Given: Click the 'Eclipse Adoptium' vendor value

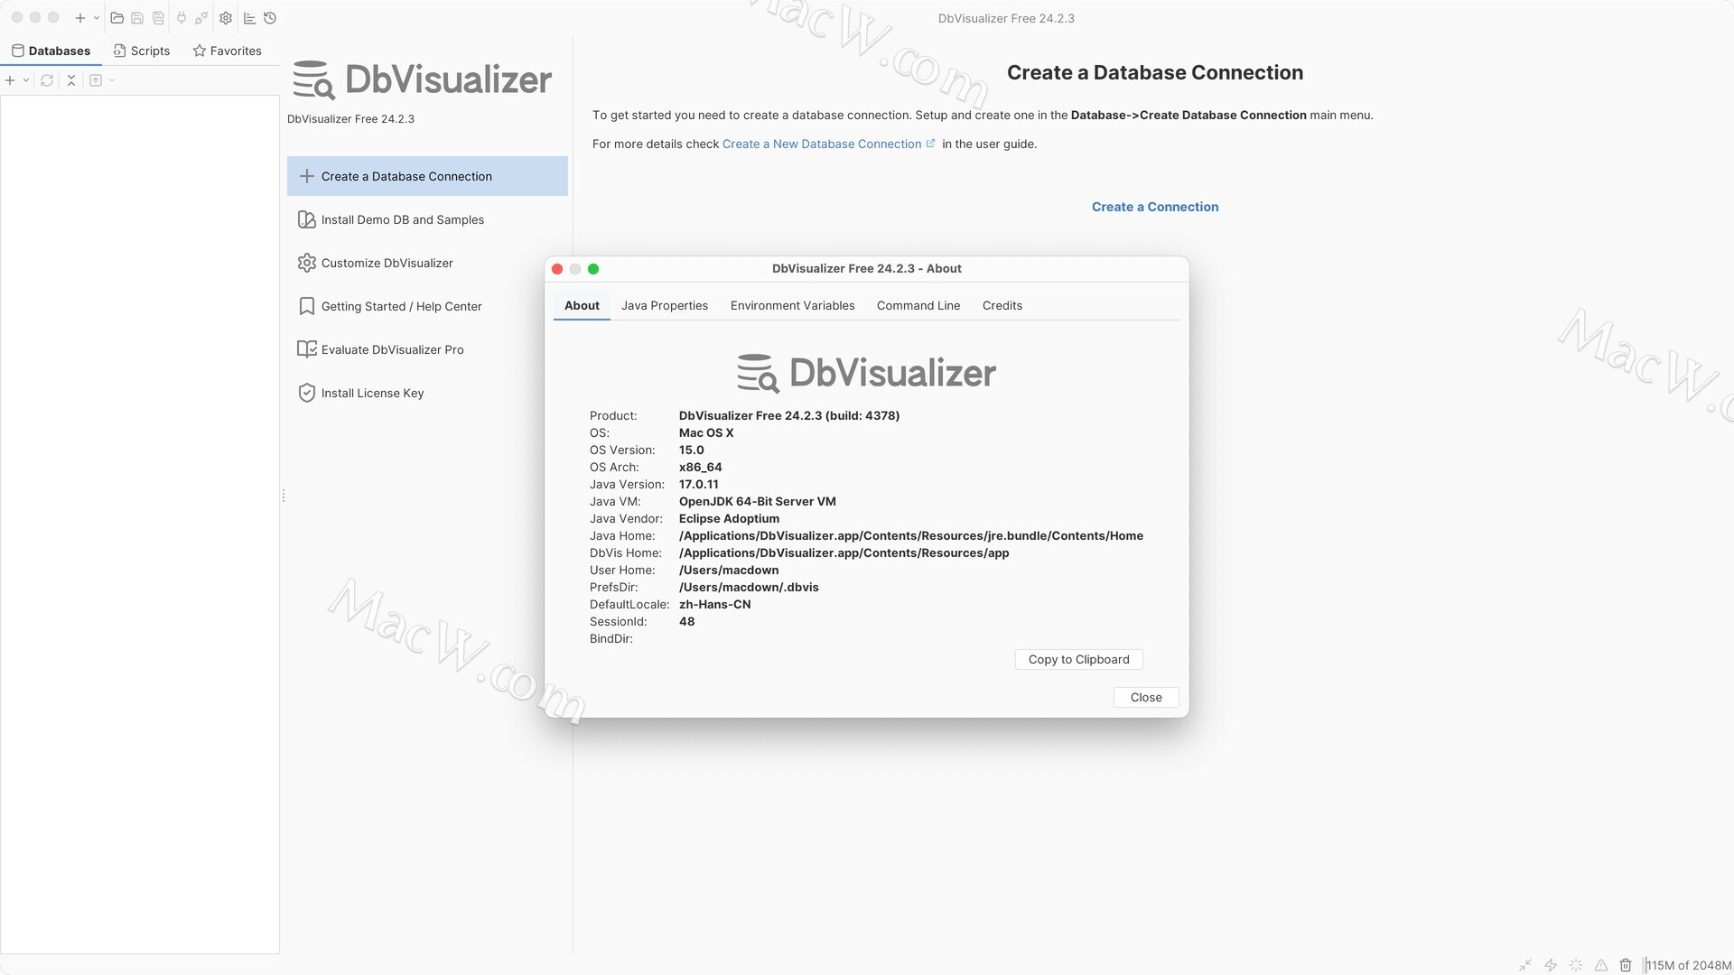Looking at the screenshot, I should [729, 518].
